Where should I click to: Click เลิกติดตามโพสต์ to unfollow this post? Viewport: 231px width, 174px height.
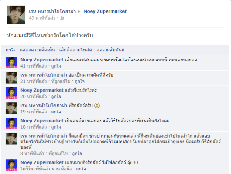point(75,50)
